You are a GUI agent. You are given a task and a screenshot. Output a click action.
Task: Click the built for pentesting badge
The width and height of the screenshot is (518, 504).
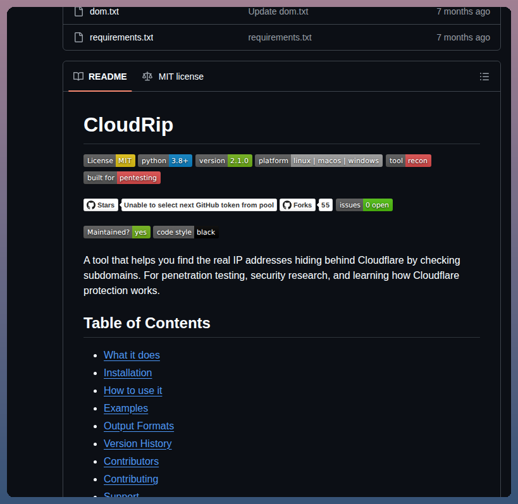(x=122, y=178)
